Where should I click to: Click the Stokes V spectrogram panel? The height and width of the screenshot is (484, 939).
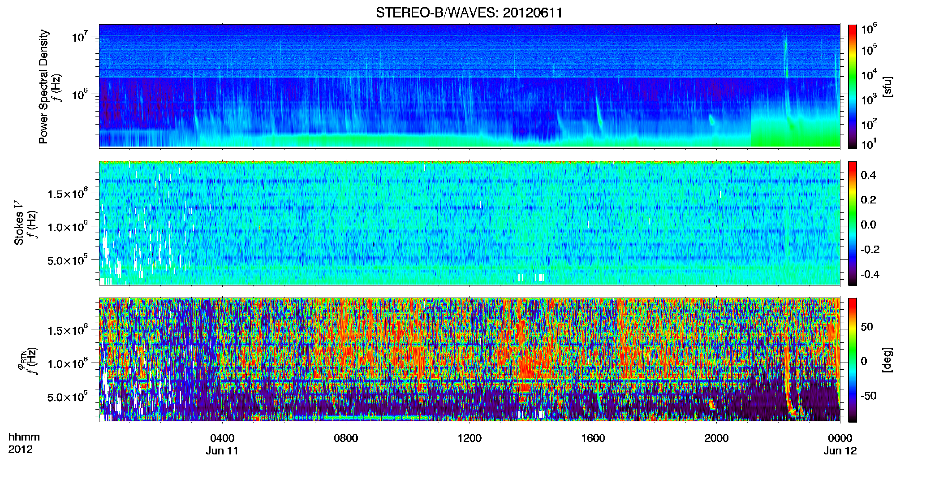tap(469, 223)
